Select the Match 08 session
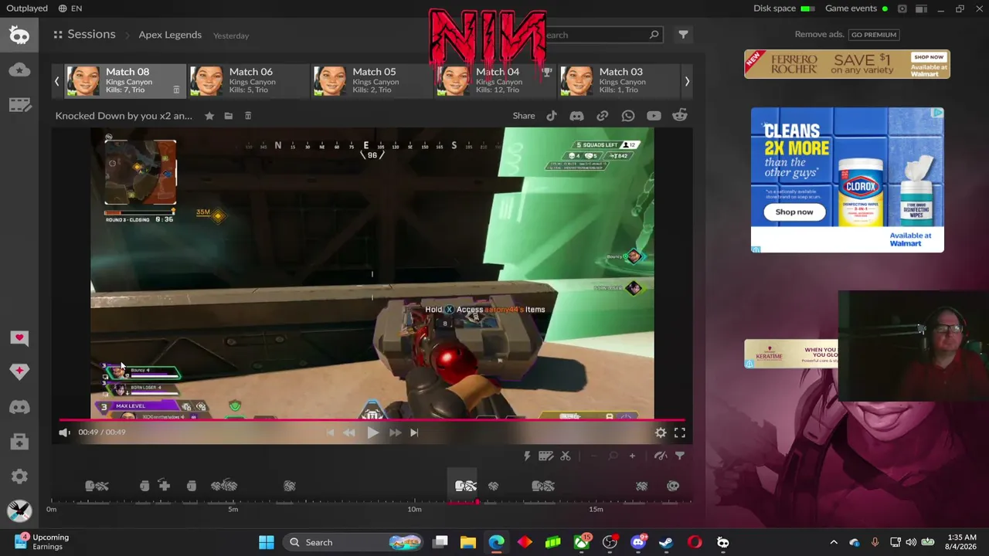Viewport: 989px width, 556px height. [x=124, y=81]
